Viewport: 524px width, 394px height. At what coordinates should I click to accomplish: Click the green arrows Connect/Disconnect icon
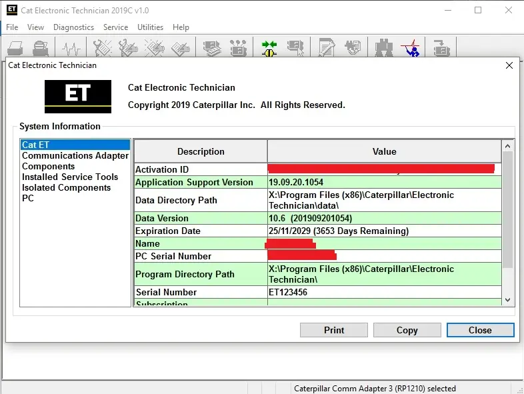point(269,48)
